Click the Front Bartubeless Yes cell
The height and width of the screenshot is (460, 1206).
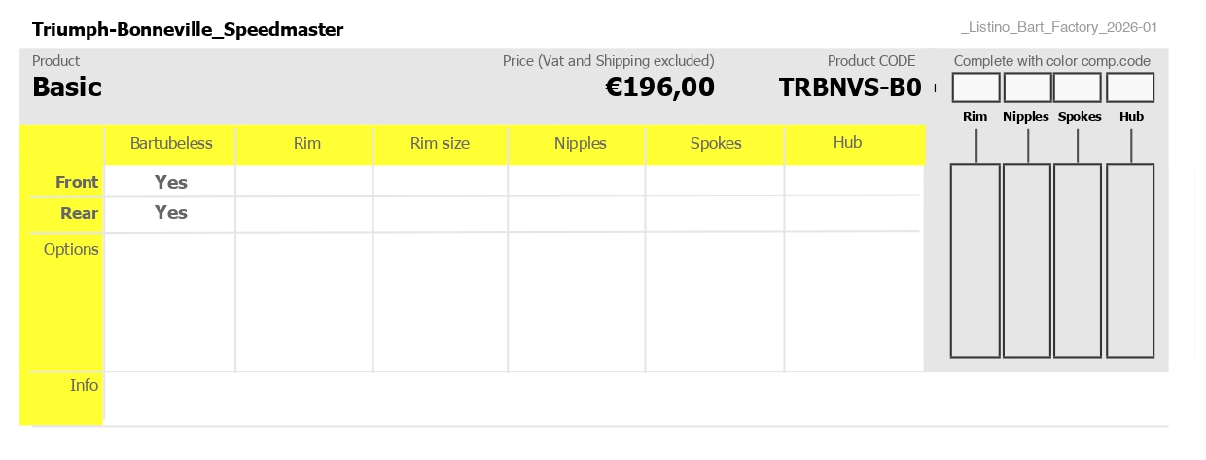tap(171, 182)
